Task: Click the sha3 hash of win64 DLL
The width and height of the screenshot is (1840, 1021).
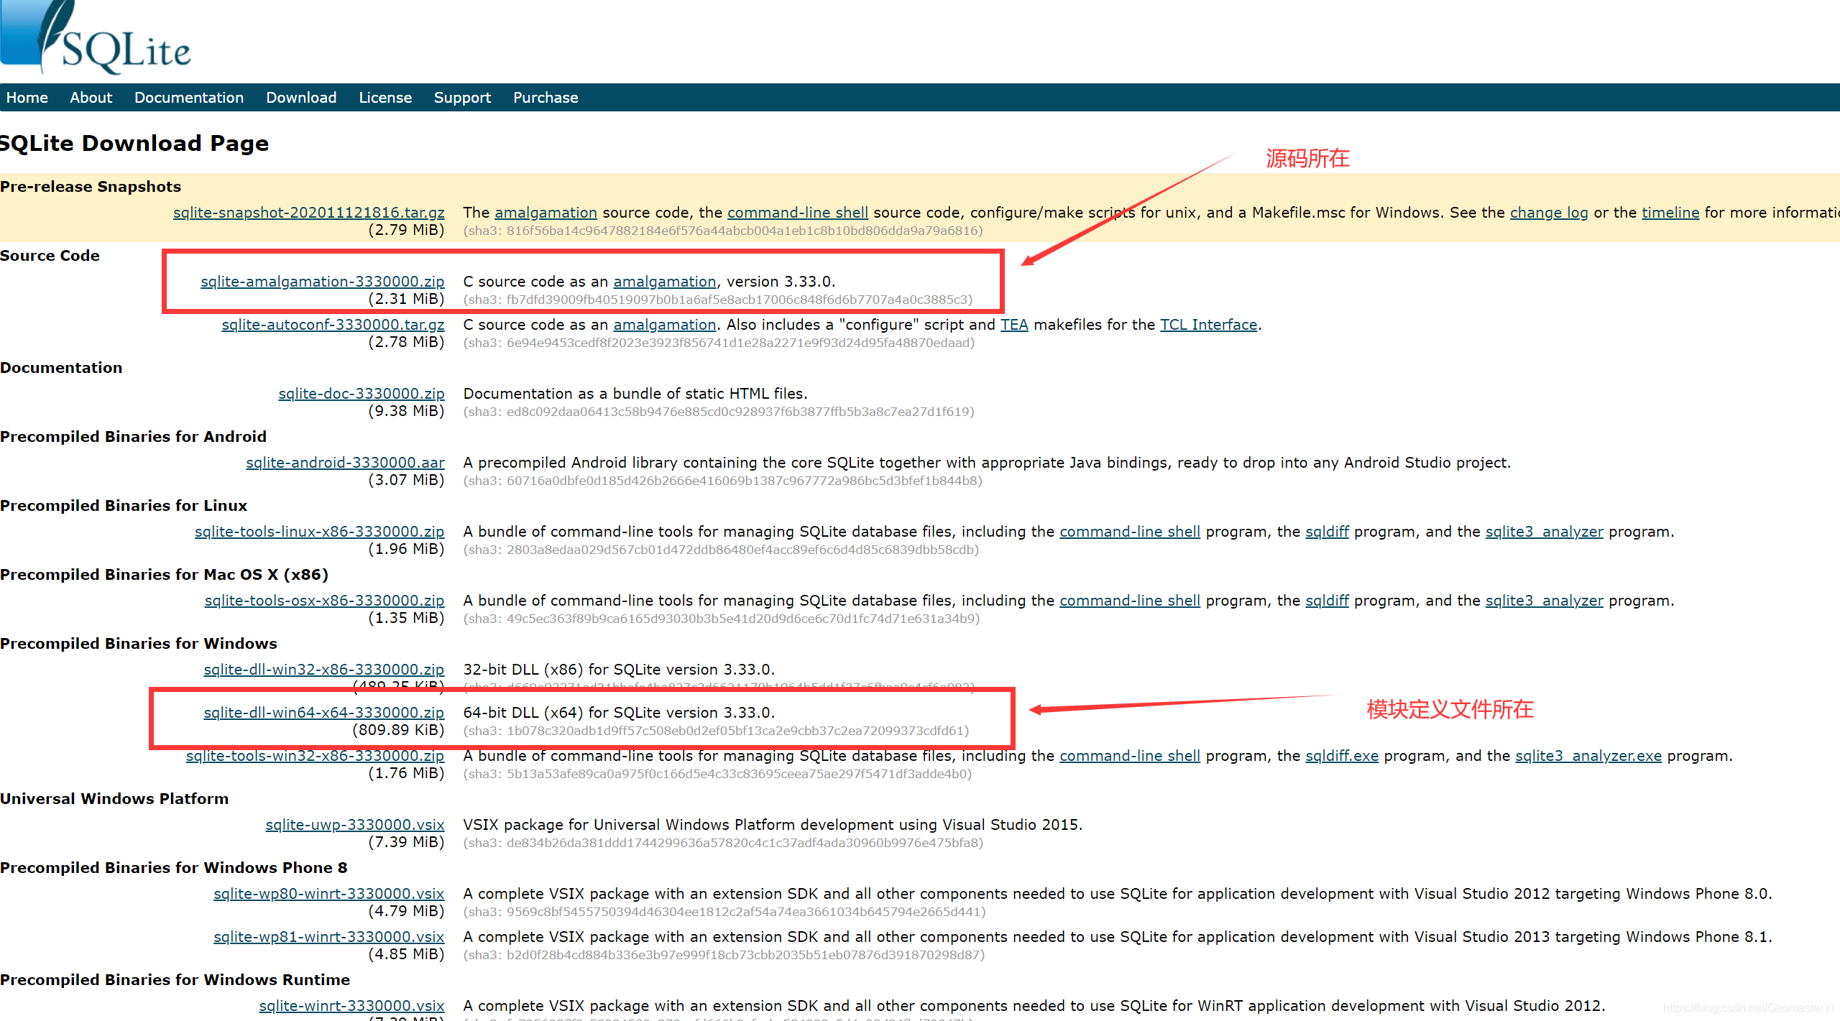Action: click(x=717, y=731)
